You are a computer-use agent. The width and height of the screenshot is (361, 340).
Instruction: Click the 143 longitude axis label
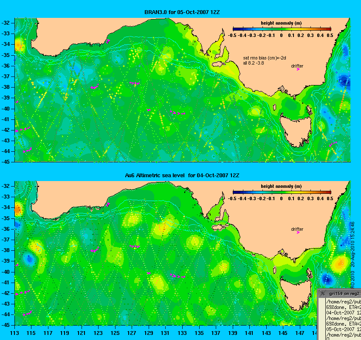pyautogui.click(x=266, y=333)
